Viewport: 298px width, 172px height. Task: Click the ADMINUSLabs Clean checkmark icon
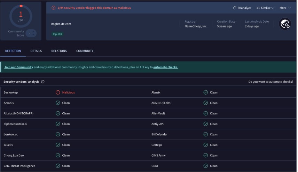[x=206, y=103]
